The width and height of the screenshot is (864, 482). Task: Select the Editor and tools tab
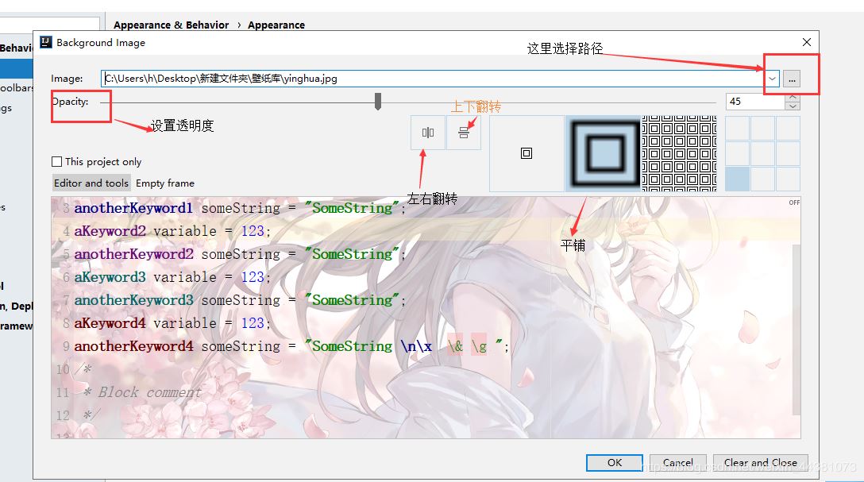coord(91,183)
